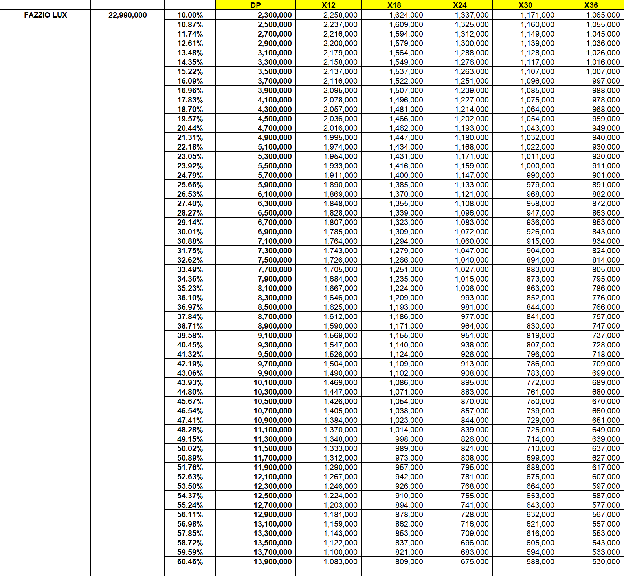
Task: Select the 45.67% percentage cell
Action: pos(190,401)
